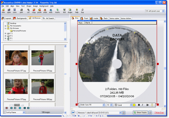Click the new label toolbar icon
Screen dimensions: 169x118
[x=3, y=11]
